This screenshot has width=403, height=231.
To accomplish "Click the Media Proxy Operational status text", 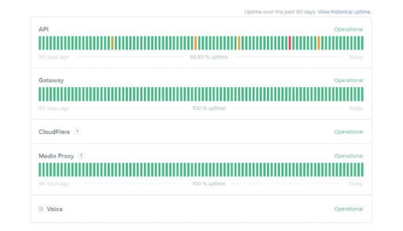I will click(349, 156).
